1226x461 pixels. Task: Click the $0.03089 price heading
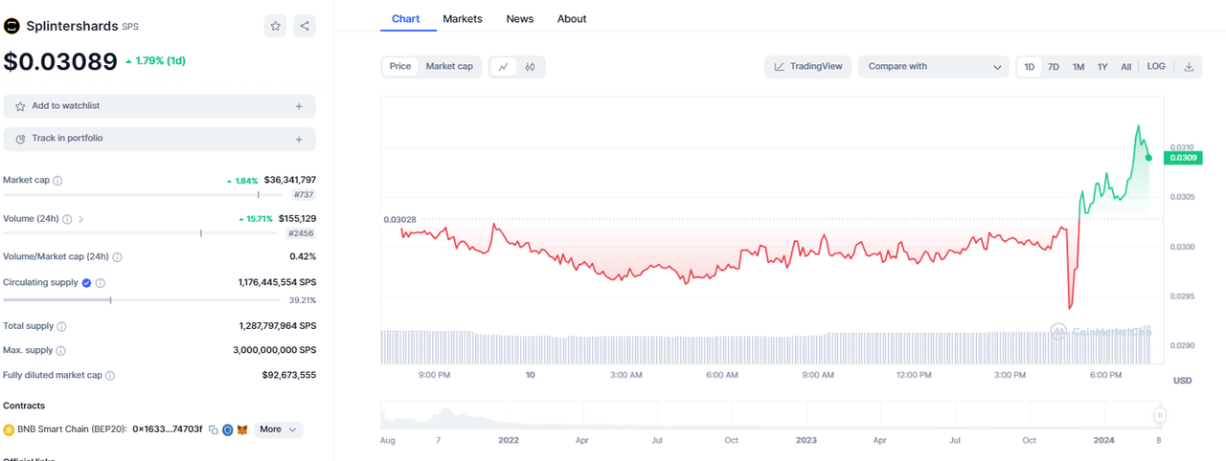(61, 61)
